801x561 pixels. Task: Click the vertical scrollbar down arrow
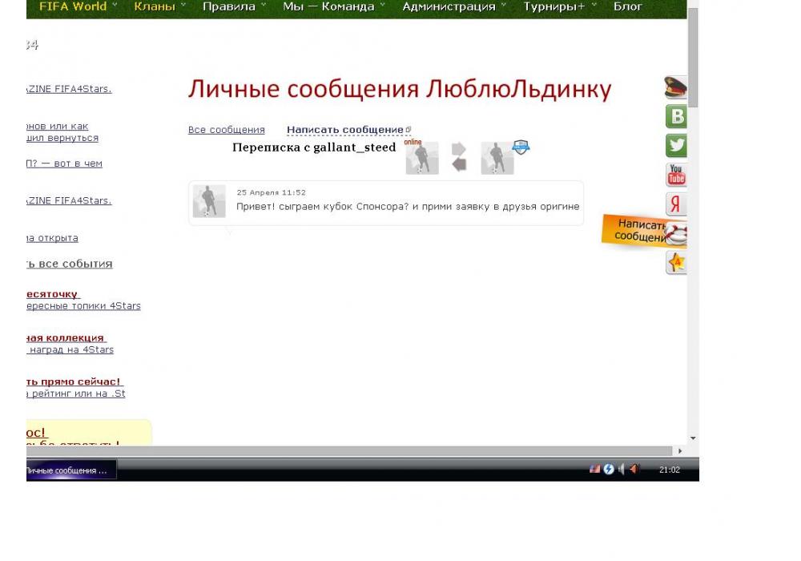click(693, 439)
